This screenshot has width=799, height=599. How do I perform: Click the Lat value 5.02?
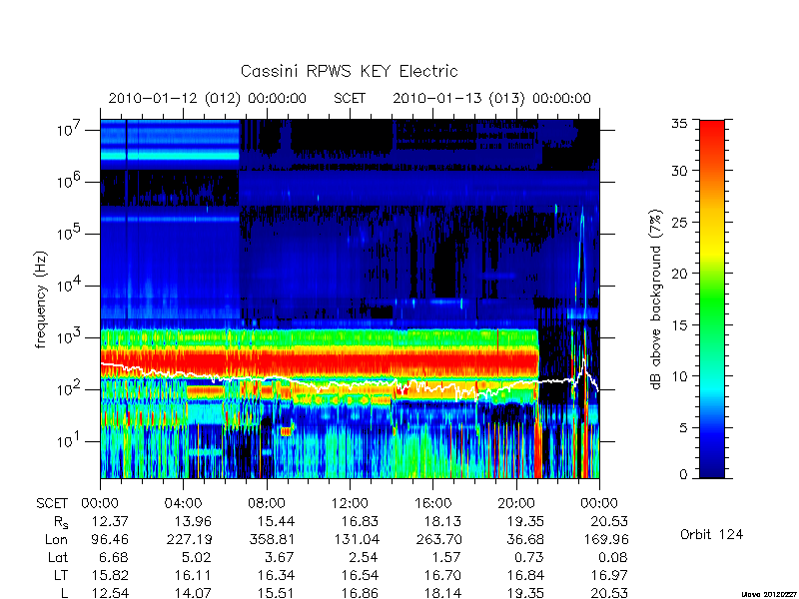click(197, 558)
